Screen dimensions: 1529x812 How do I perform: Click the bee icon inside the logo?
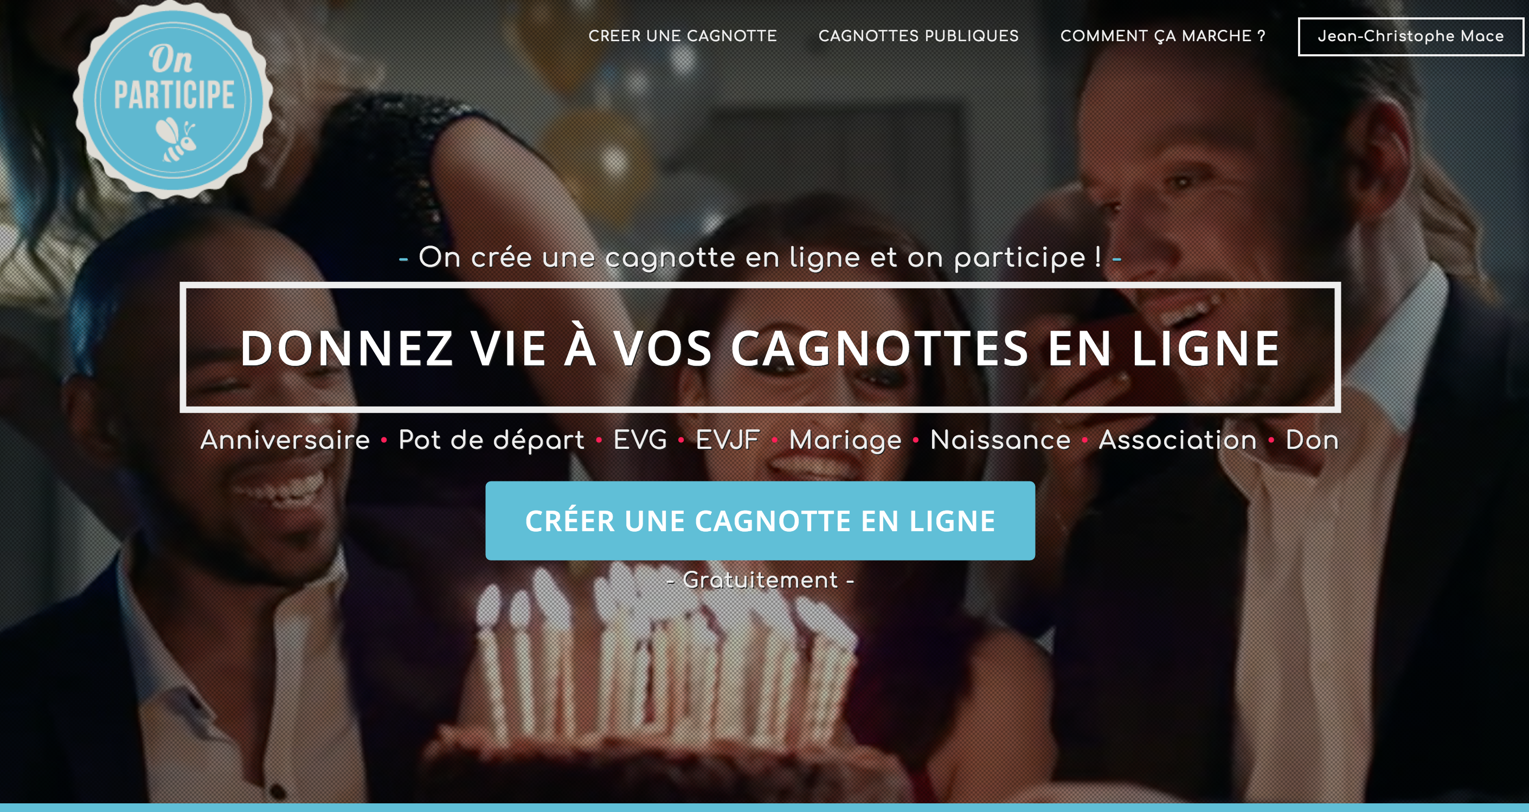point(176,138)
